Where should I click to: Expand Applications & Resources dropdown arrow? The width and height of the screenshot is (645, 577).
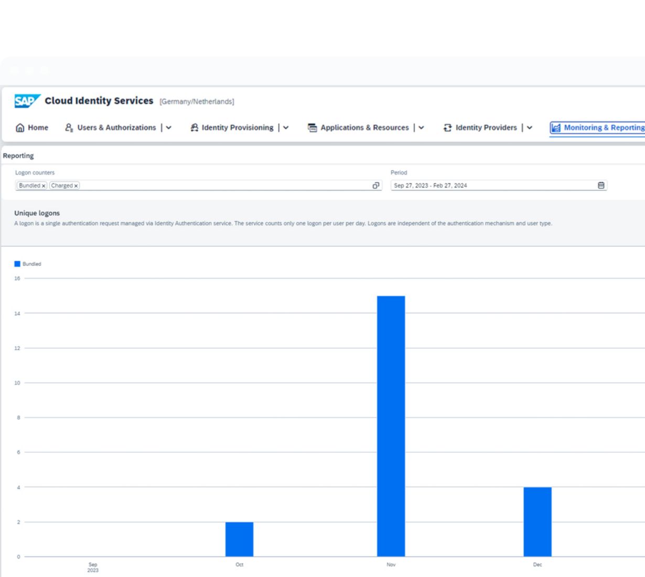(x=421, y=127)
